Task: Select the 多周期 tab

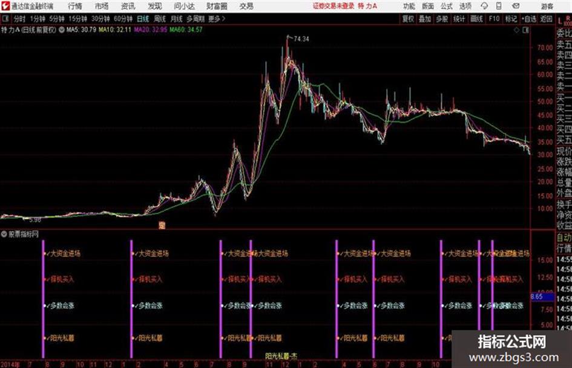Action: coord(196,19)
